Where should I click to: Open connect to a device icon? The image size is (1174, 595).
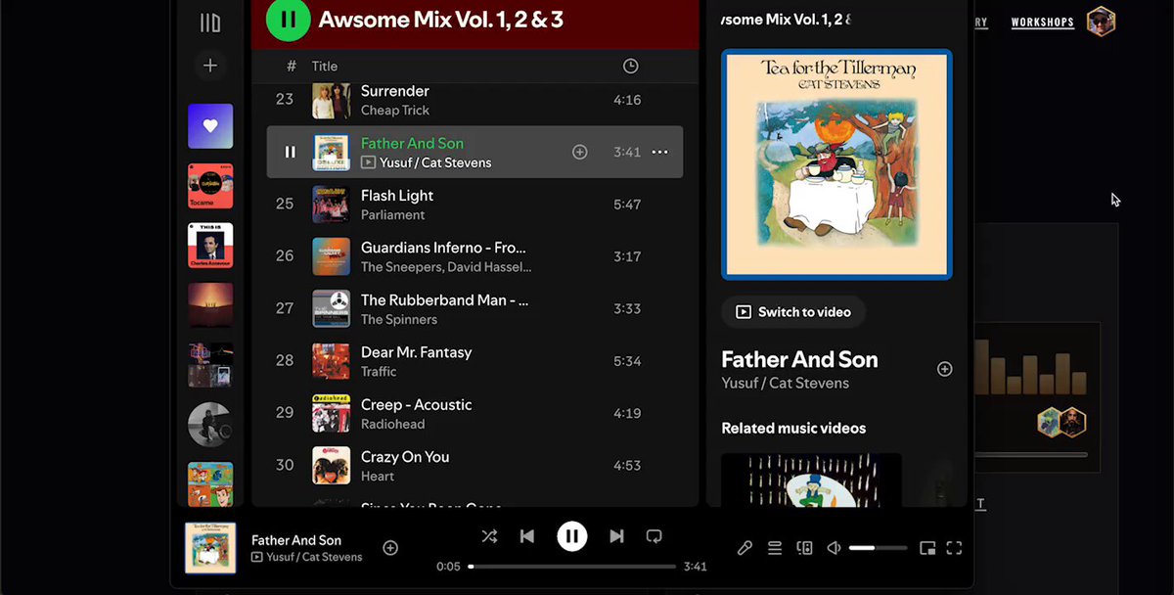pos(805,548)
